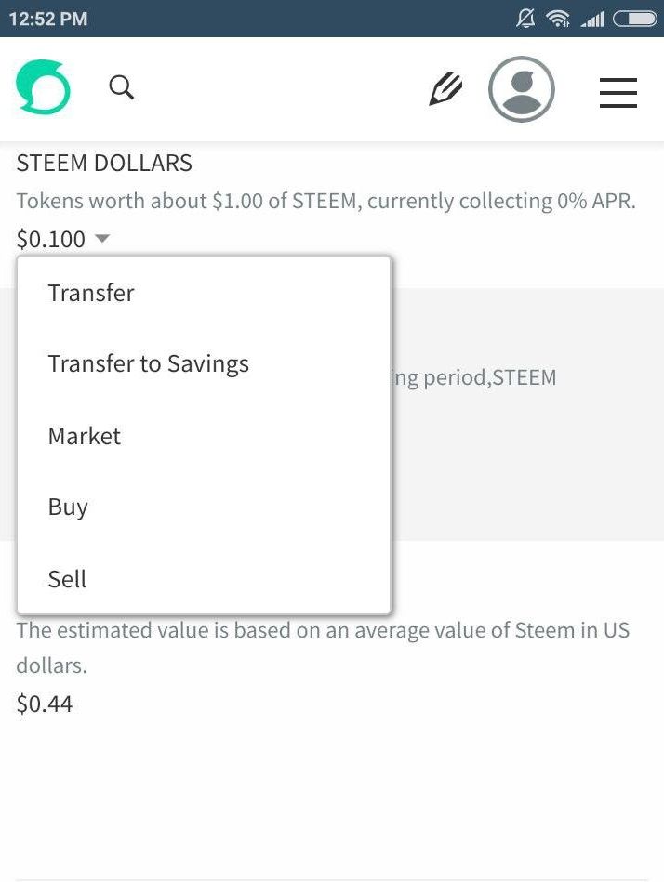Viewport: 664px width, 882px height.
Task: Tap the battery indicator icon
Action: pos(634,18)
